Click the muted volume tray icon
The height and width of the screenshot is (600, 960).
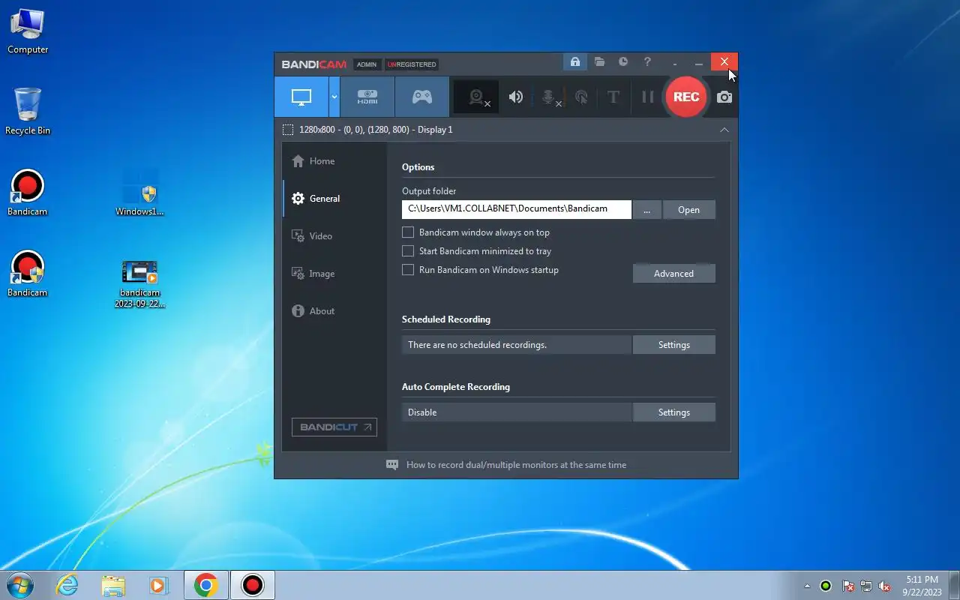(x=885, y=586)
